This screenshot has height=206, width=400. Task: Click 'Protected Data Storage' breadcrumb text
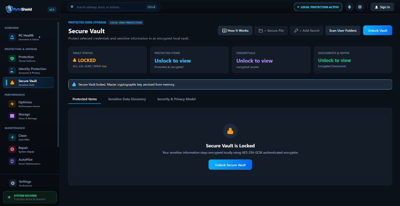[x=87, y=22]
